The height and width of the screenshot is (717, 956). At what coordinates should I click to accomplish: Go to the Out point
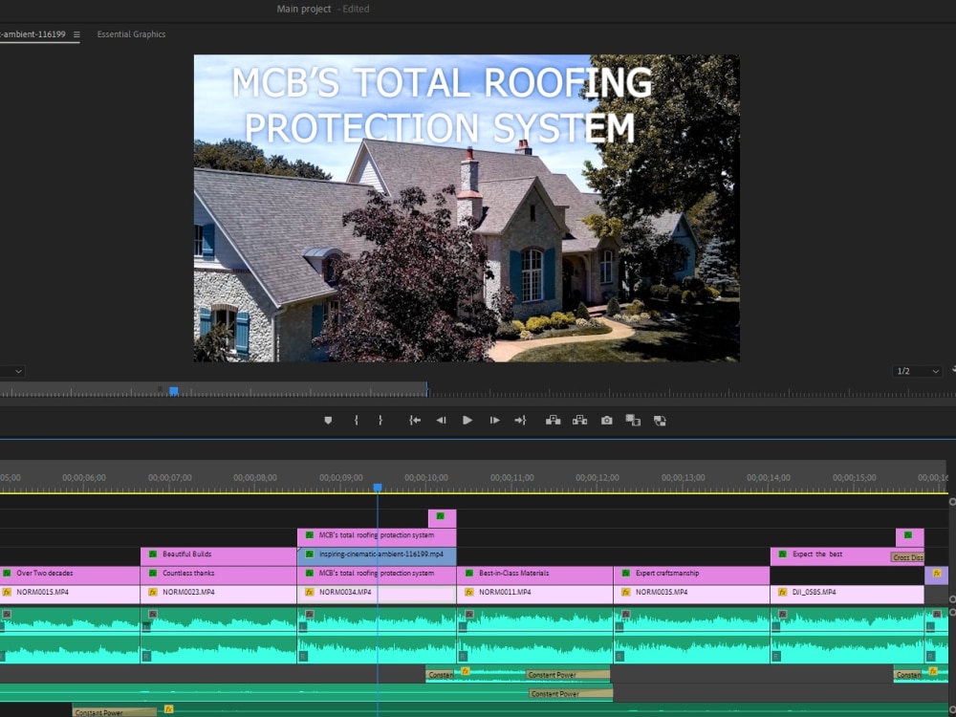click(520, 420)
